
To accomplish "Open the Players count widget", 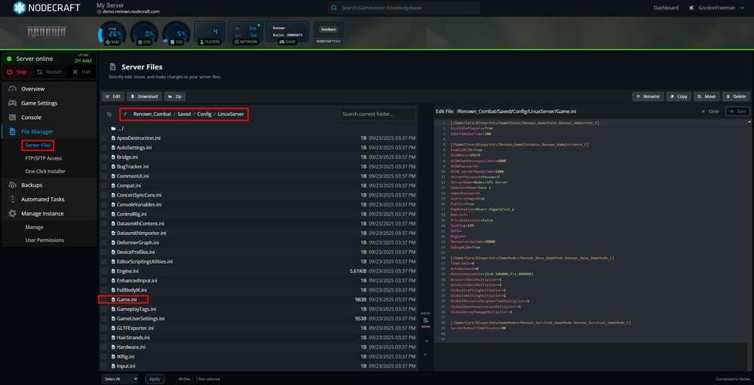I will (x=209, y=33).
